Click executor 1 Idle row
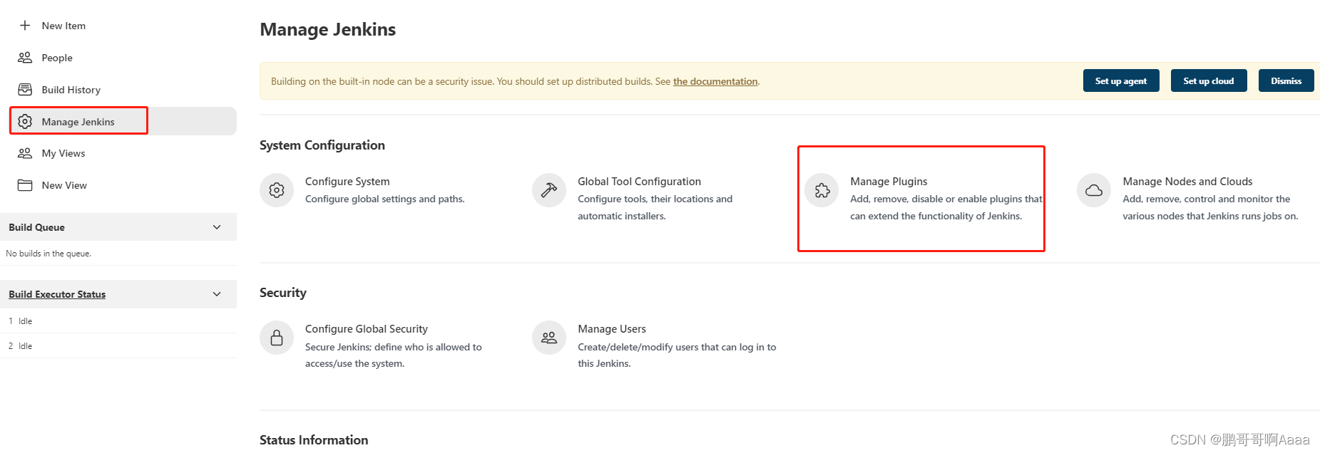The image size is (1320, 453). coord(118,321)
